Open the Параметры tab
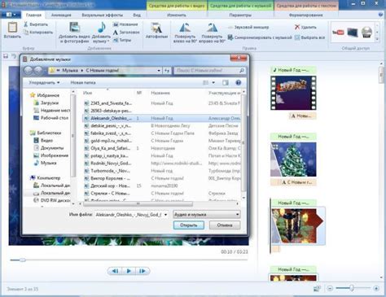This screenshot has height=297, width=386. pos(240,15)
